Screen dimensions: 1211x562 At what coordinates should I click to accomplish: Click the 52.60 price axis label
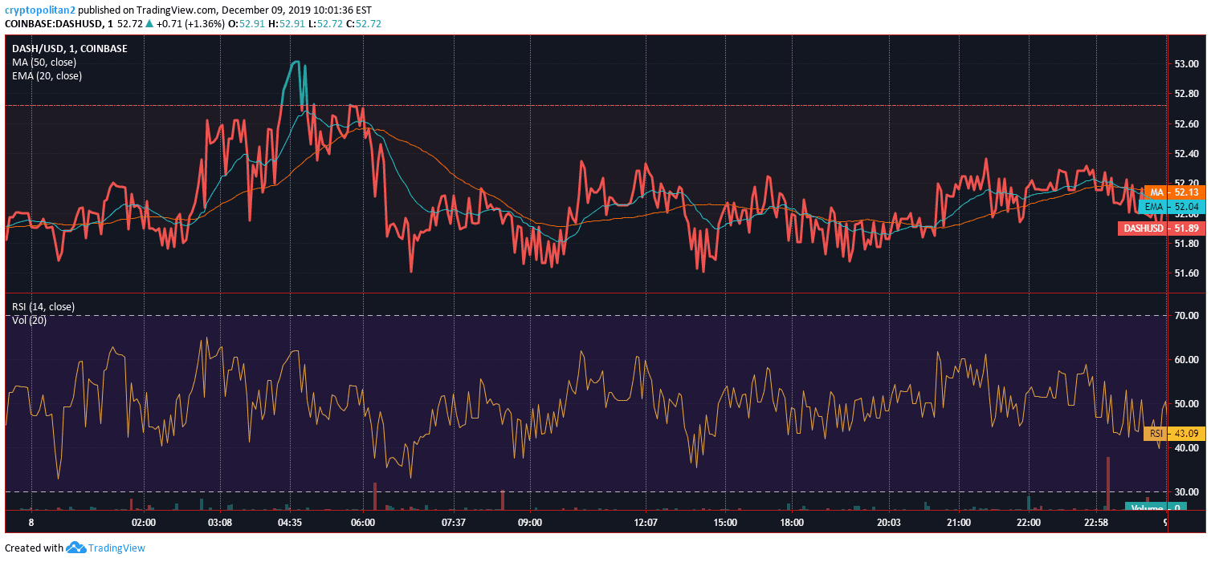pyautogui.click(x=1188, y=124)
